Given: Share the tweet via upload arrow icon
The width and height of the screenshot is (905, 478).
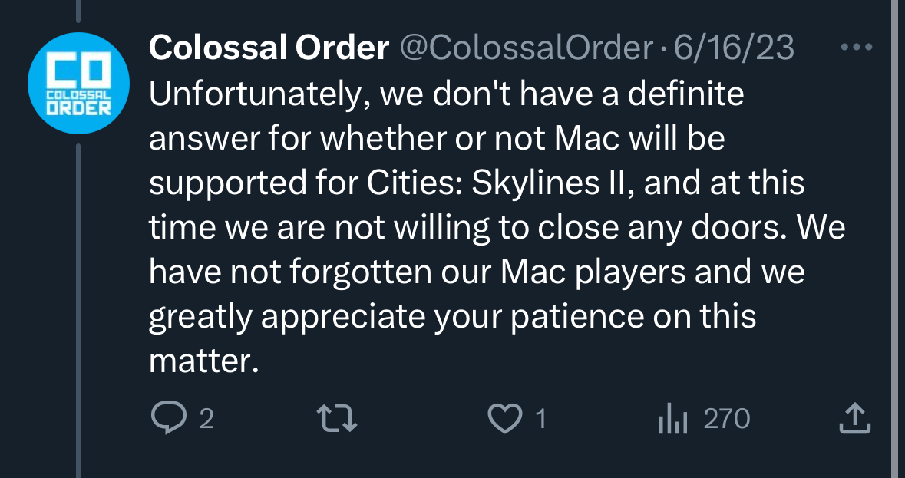Looking at the screenshot, I should click(x=854, y=418).
